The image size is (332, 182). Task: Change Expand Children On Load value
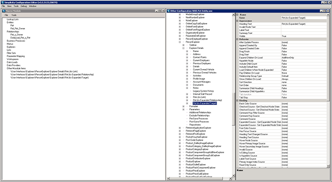(x=304, y=58)
